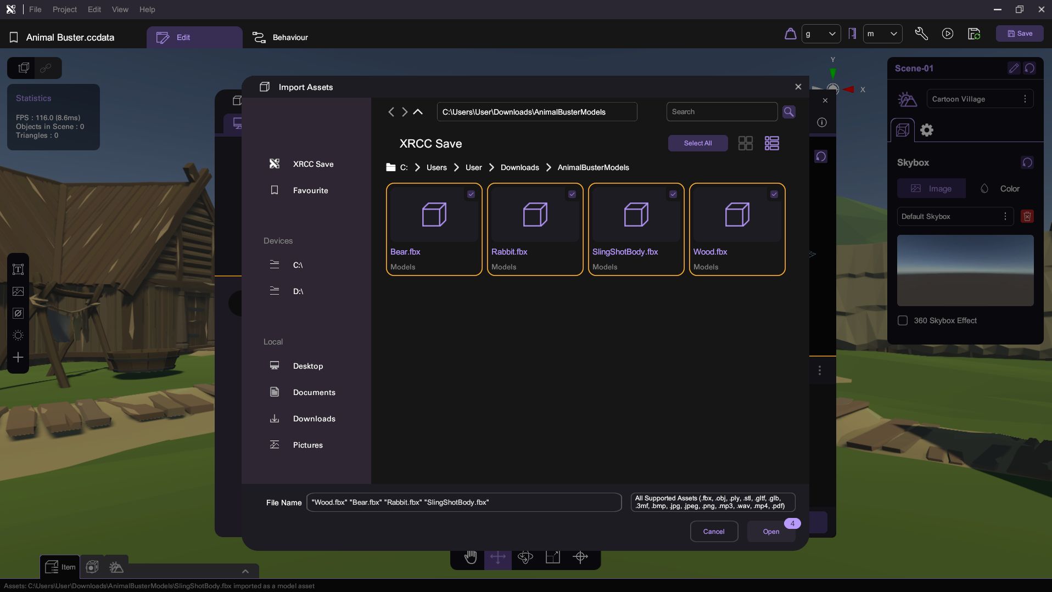Uncheck the Wood.fbx selection checkbox

click(x=774, y=194)
